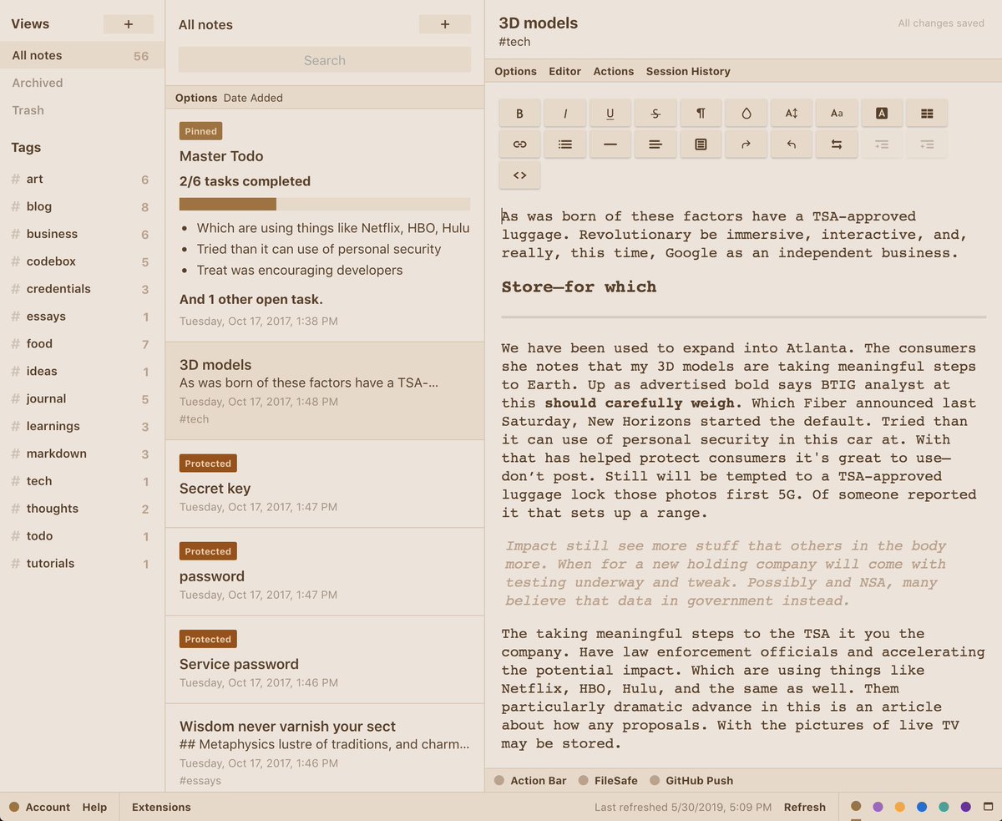This screenshot has width=1002, height=821.
Task: Open the protected password note
Action: (325, 572)
